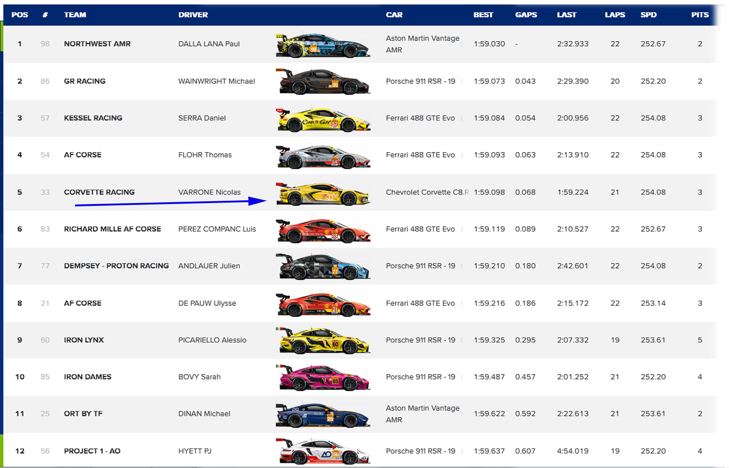This screenshot has height=468, width=729.
Task: Sort by the BEST lap column header
Action: point(483,15)
